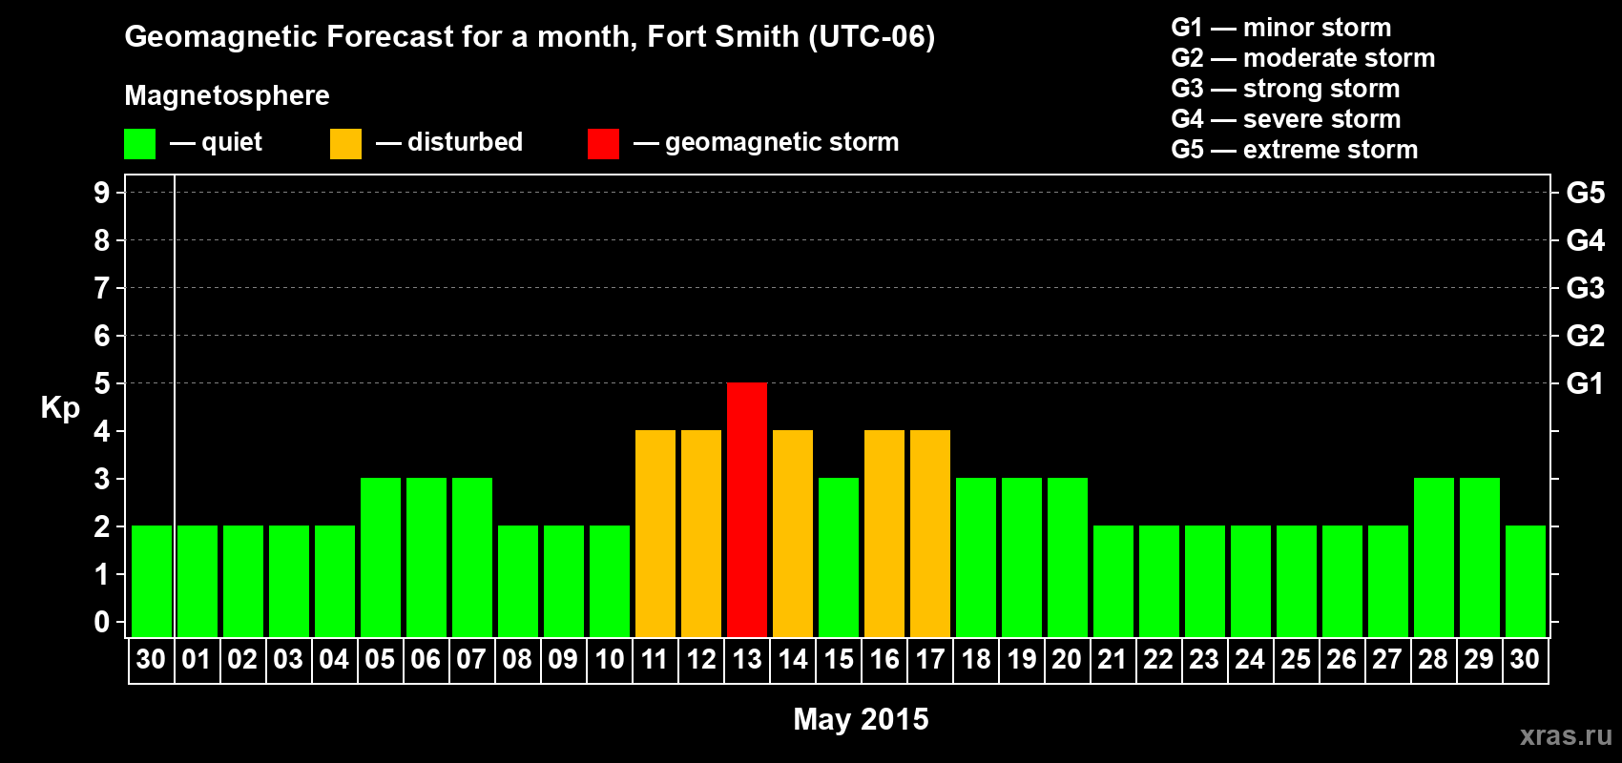Select the orange bar for day 16
This screenshot has width=1622, height=763.
[x=884, y=534]
